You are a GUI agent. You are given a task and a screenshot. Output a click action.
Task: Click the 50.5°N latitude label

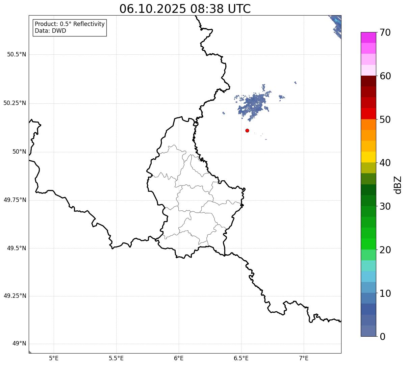point(17,54)
